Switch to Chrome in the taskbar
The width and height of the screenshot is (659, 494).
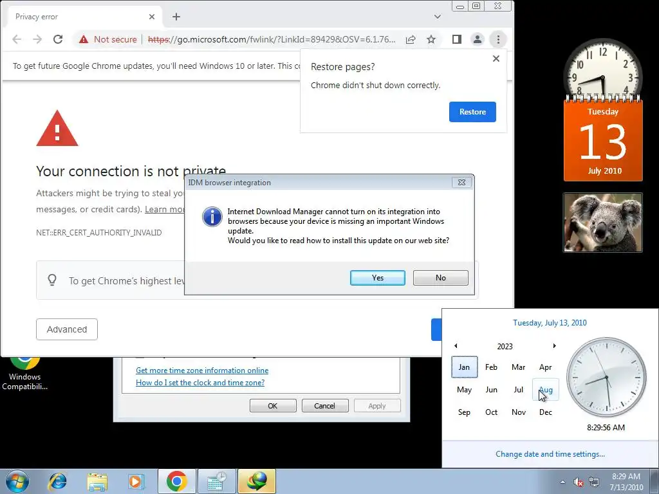tap(177, 481)
